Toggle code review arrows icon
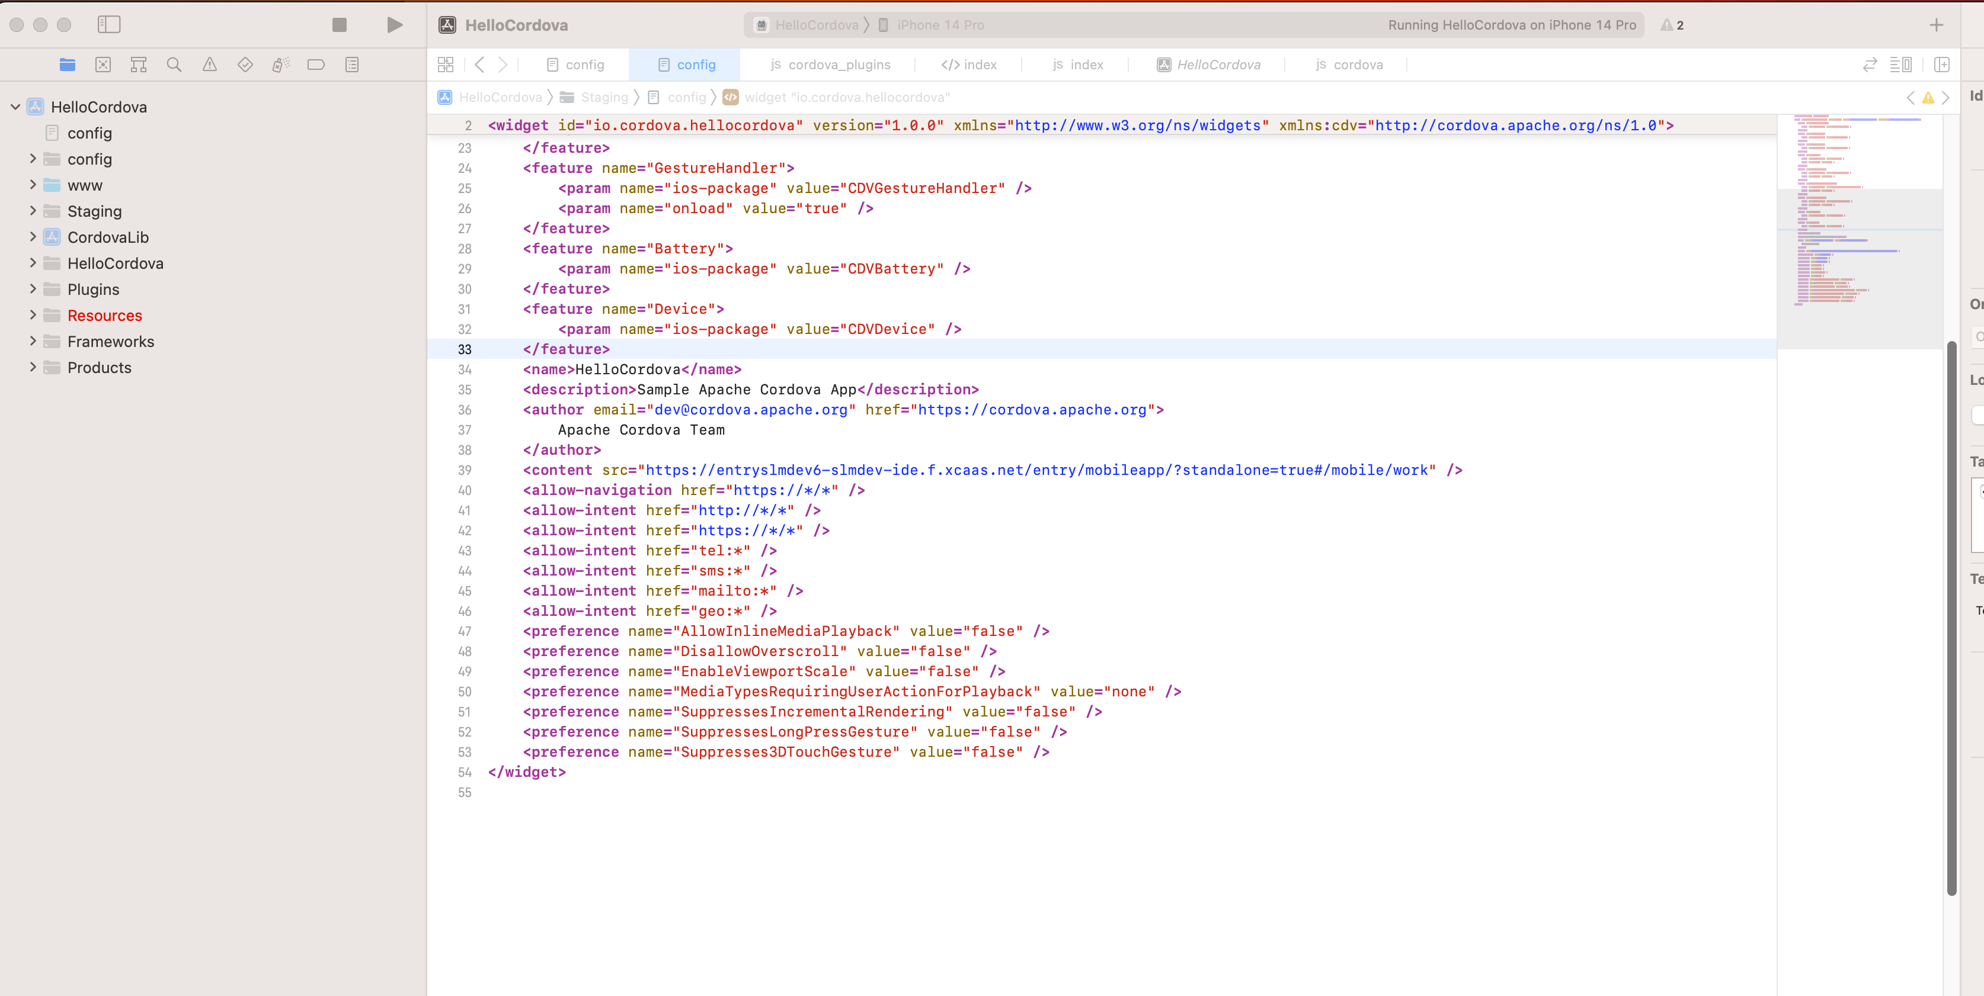This screenshot has height=996, width=1984. [x=1869, y=65]
